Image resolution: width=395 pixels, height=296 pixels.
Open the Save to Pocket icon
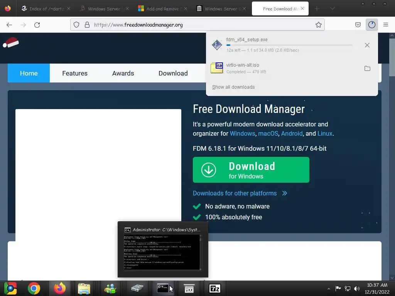[x=358, y=25]
